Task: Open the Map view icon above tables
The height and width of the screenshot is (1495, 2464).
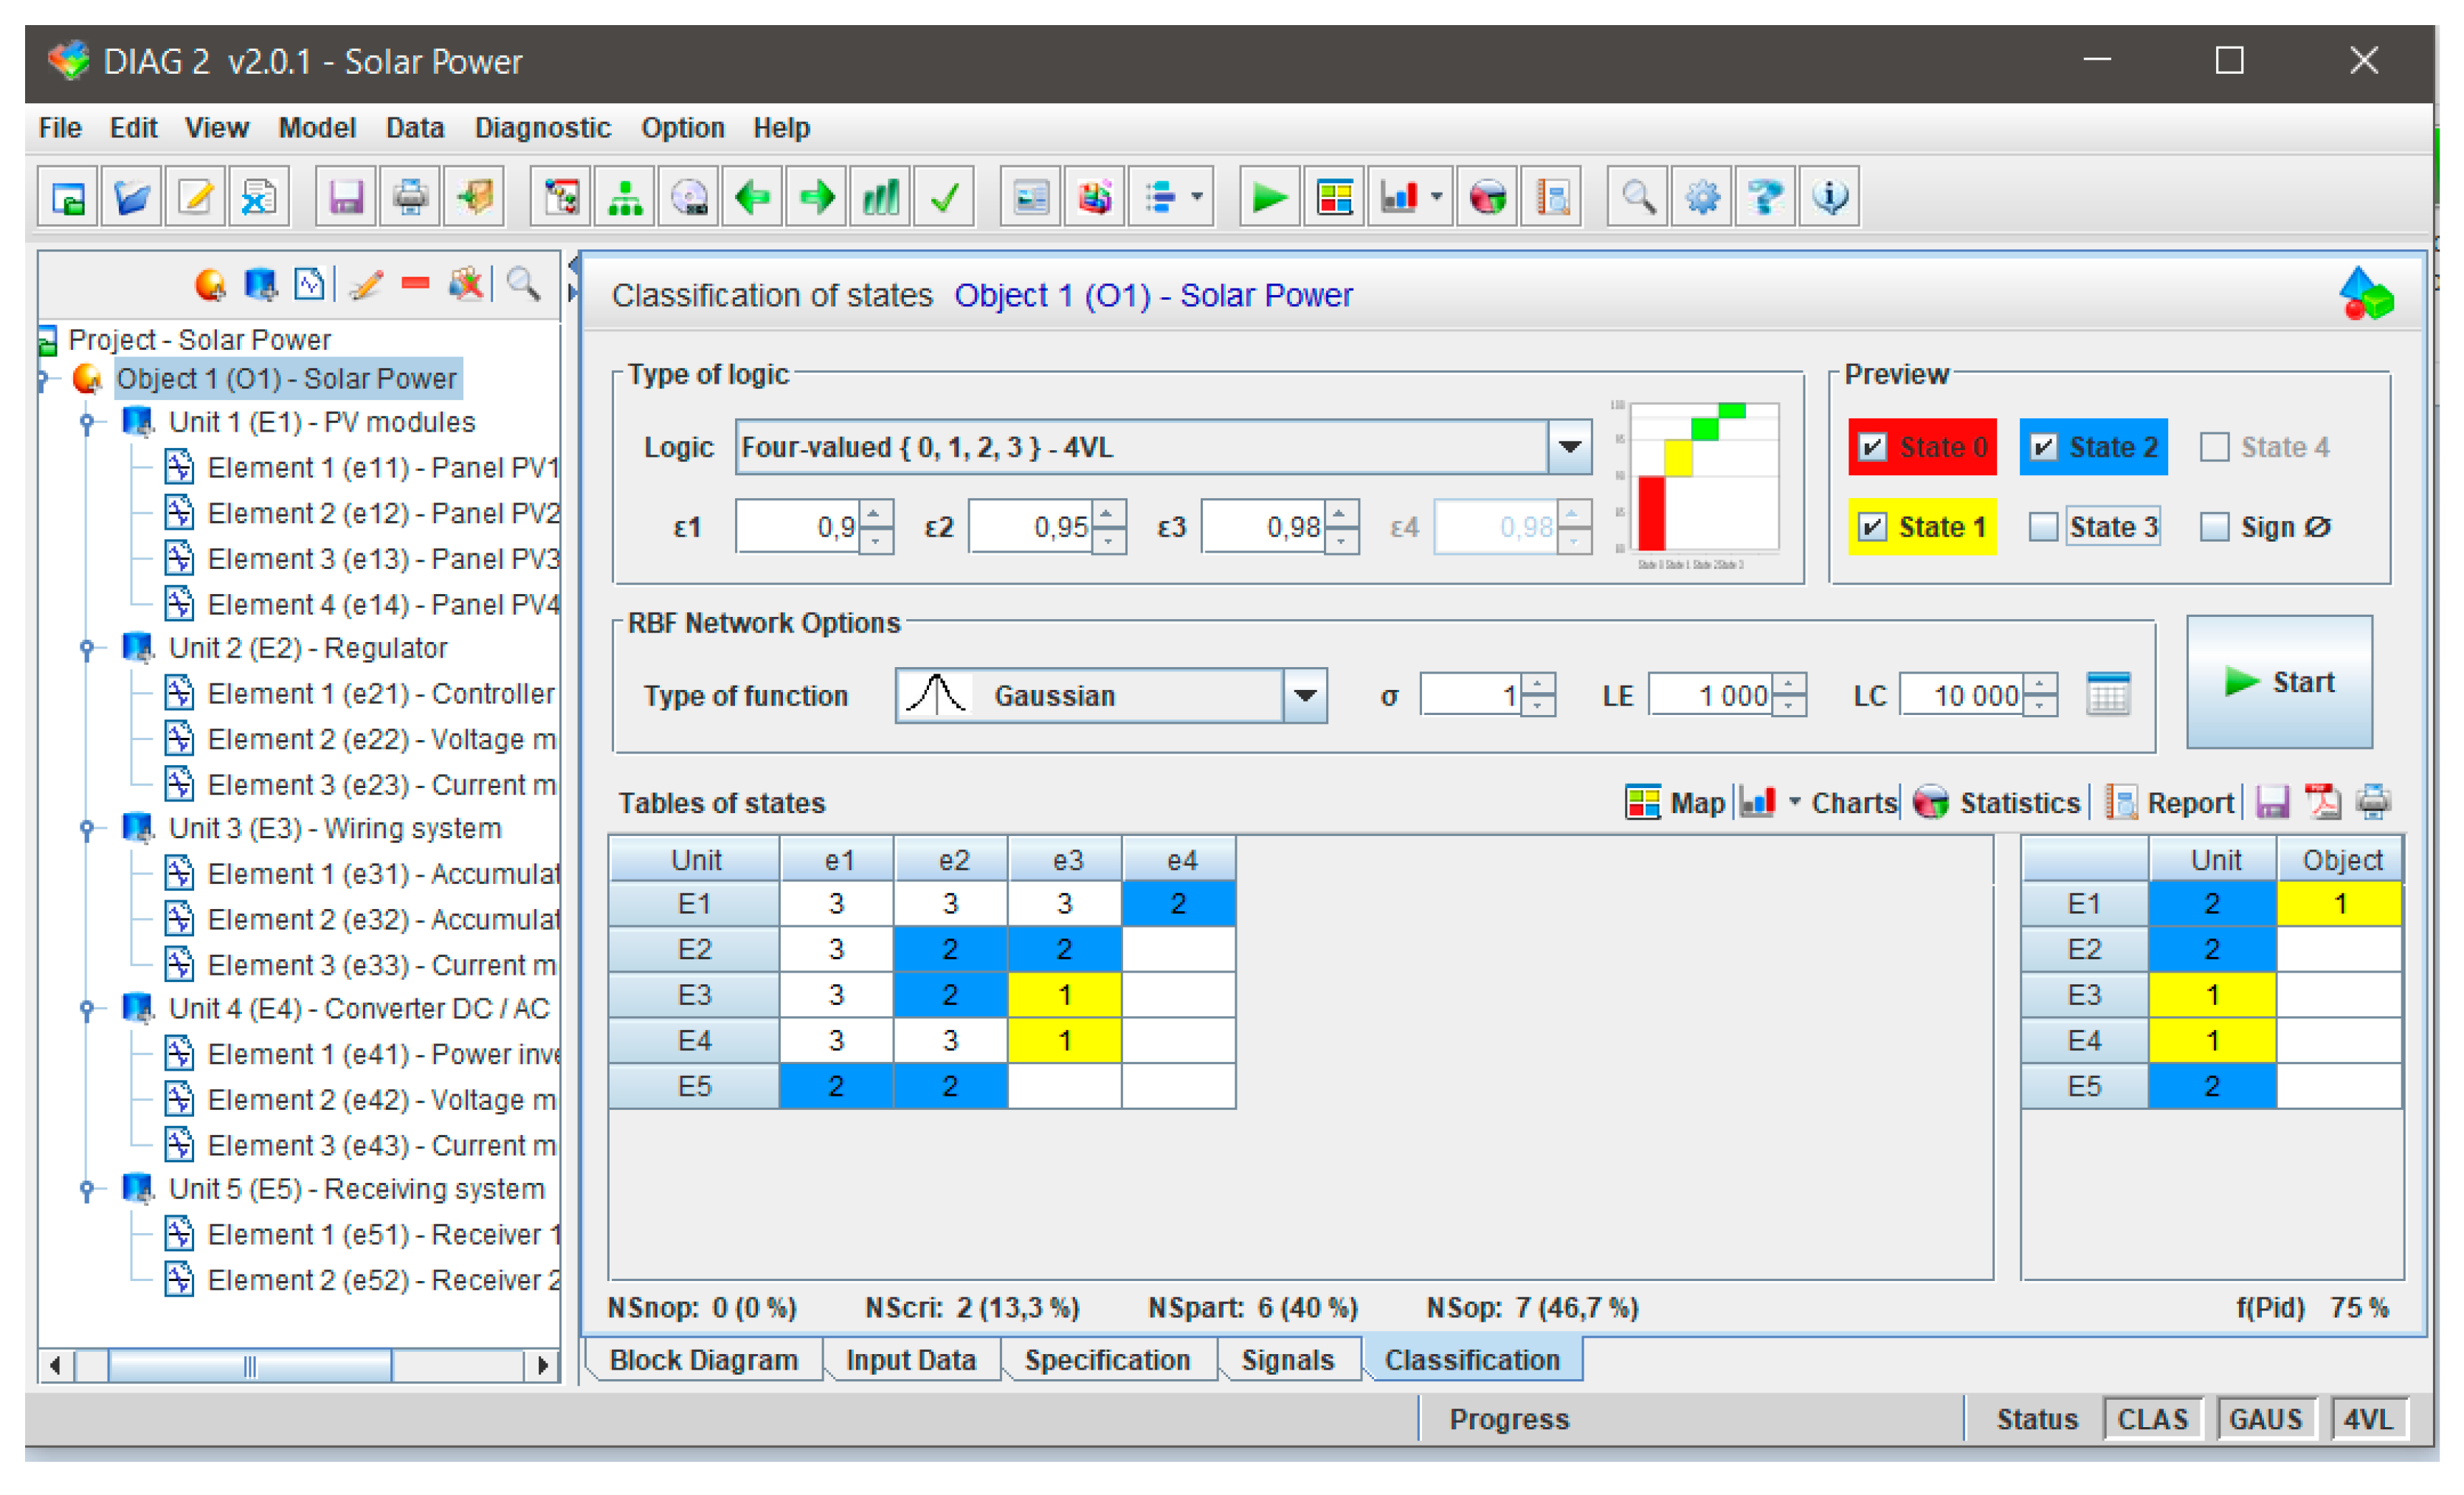Action: pyautogui.click(x=1643, y=802)
